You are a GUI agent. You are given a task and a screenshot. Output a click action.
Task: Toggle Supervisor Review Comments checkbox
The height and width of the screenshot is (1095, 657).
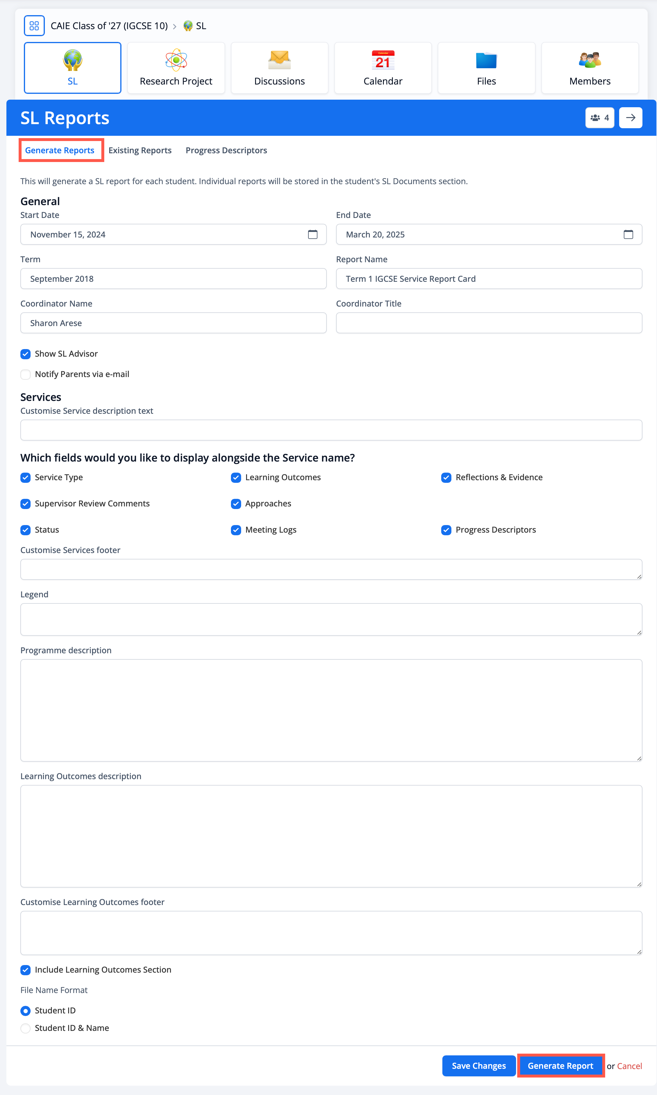click(26, 504)
